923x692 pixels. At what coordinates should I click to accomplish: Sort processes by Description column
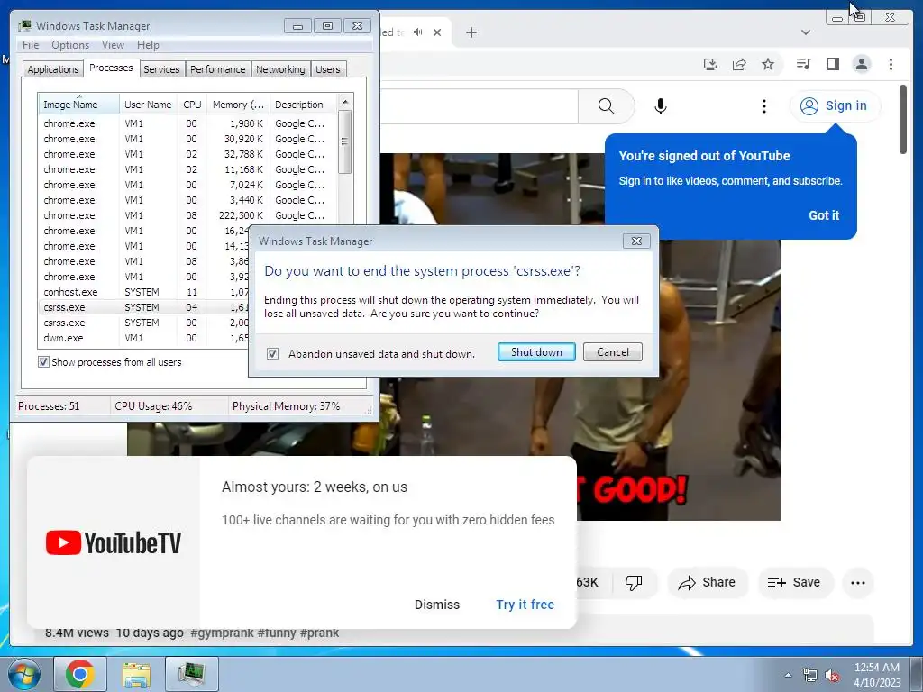(x=303, y=105)
